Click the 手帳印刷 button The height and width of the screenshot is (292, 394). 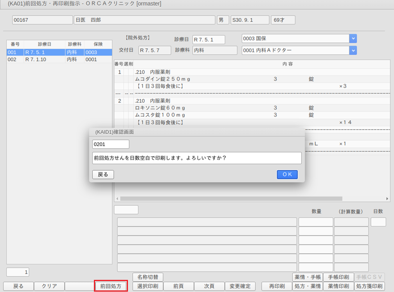tap(338, 277)
